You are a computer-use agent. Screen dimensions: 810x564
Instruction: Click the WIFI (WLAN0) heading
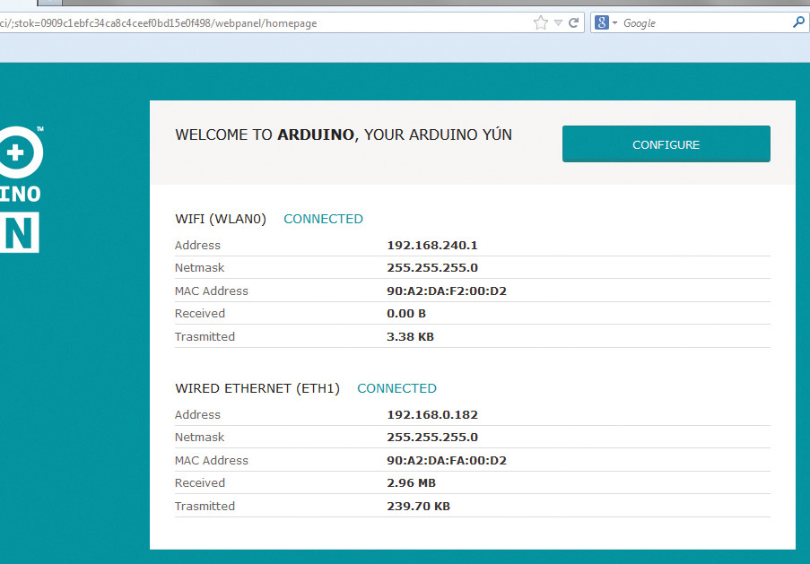(221, 219)
